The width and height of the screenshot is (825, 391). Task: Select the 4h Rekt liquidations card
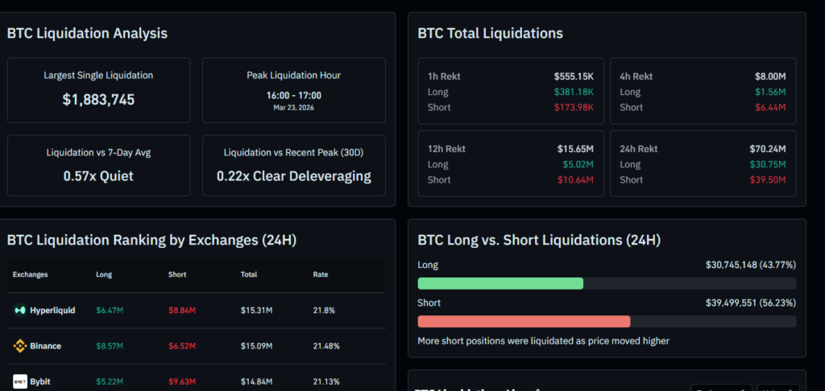coord(703,92)
